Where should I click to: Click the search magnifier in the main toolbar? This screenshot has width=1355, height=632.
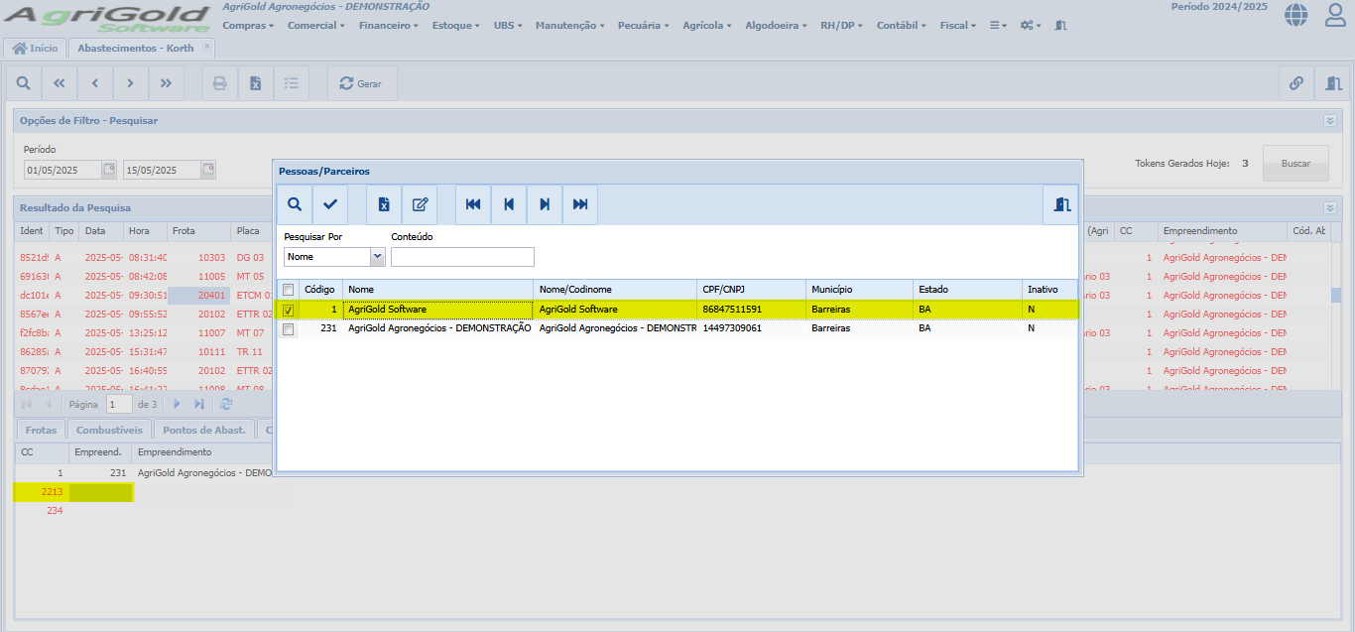click(23, 83)
